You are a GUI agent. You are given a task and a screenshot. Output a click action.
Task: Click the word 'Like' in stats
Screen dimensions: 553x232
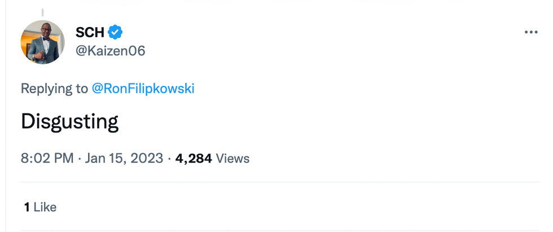coord(45,207)
